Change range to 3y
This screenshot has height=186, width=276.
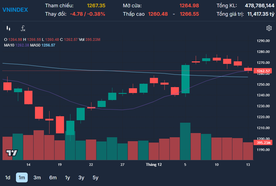(x=81, y=178)
